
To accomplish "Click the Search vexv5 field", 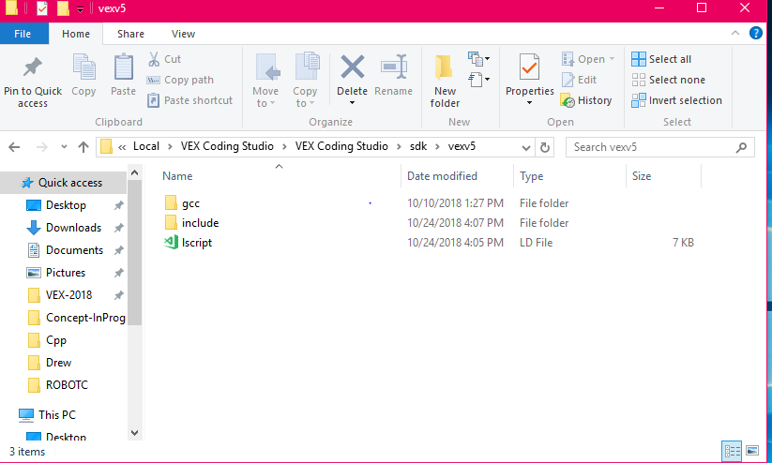I will [659, 147].
